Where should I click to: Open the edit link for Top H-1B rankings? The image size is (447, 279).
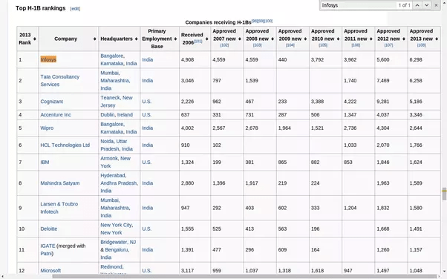75,9
